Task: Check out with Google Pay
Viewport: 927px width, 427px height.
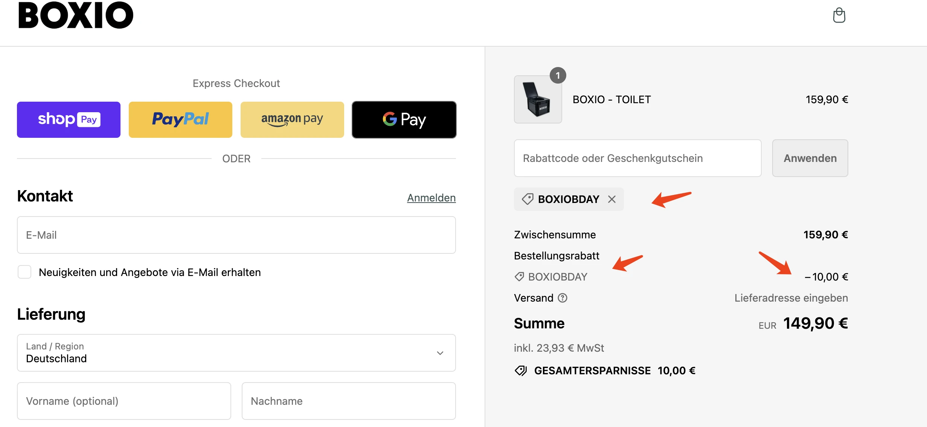Action: point(404,120)
